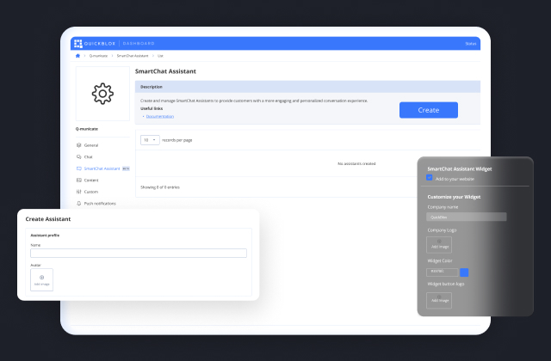Click the Company name input field

coord(467,217)
